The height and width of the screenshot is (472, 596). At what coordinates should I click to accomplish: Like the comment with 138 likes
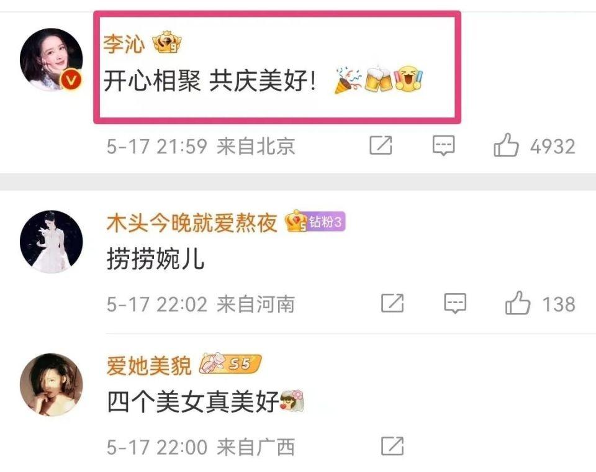coord(540,303)
